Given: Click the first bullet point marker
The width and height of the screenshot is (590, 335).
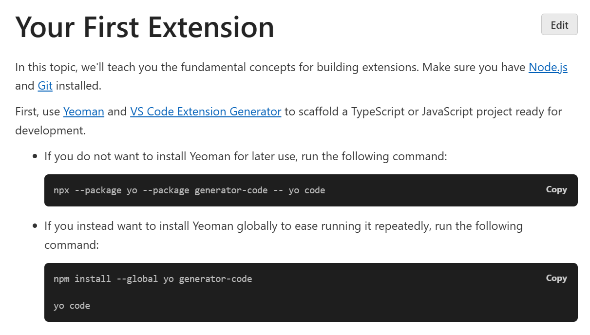Looking at the screenshot, I should point(35,157).
